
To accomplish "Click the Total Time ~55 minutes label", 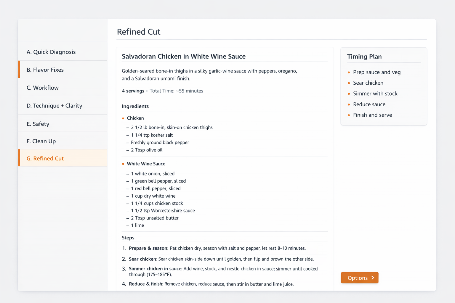I will click(176, 91).
